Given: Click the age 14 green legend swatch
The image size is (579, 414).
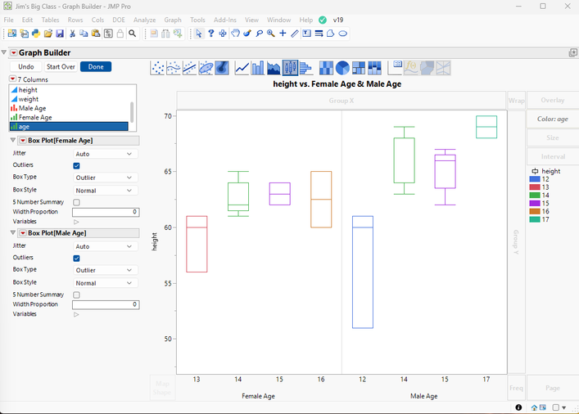Looking at the screenshot, I should click(x=535, y=196).
